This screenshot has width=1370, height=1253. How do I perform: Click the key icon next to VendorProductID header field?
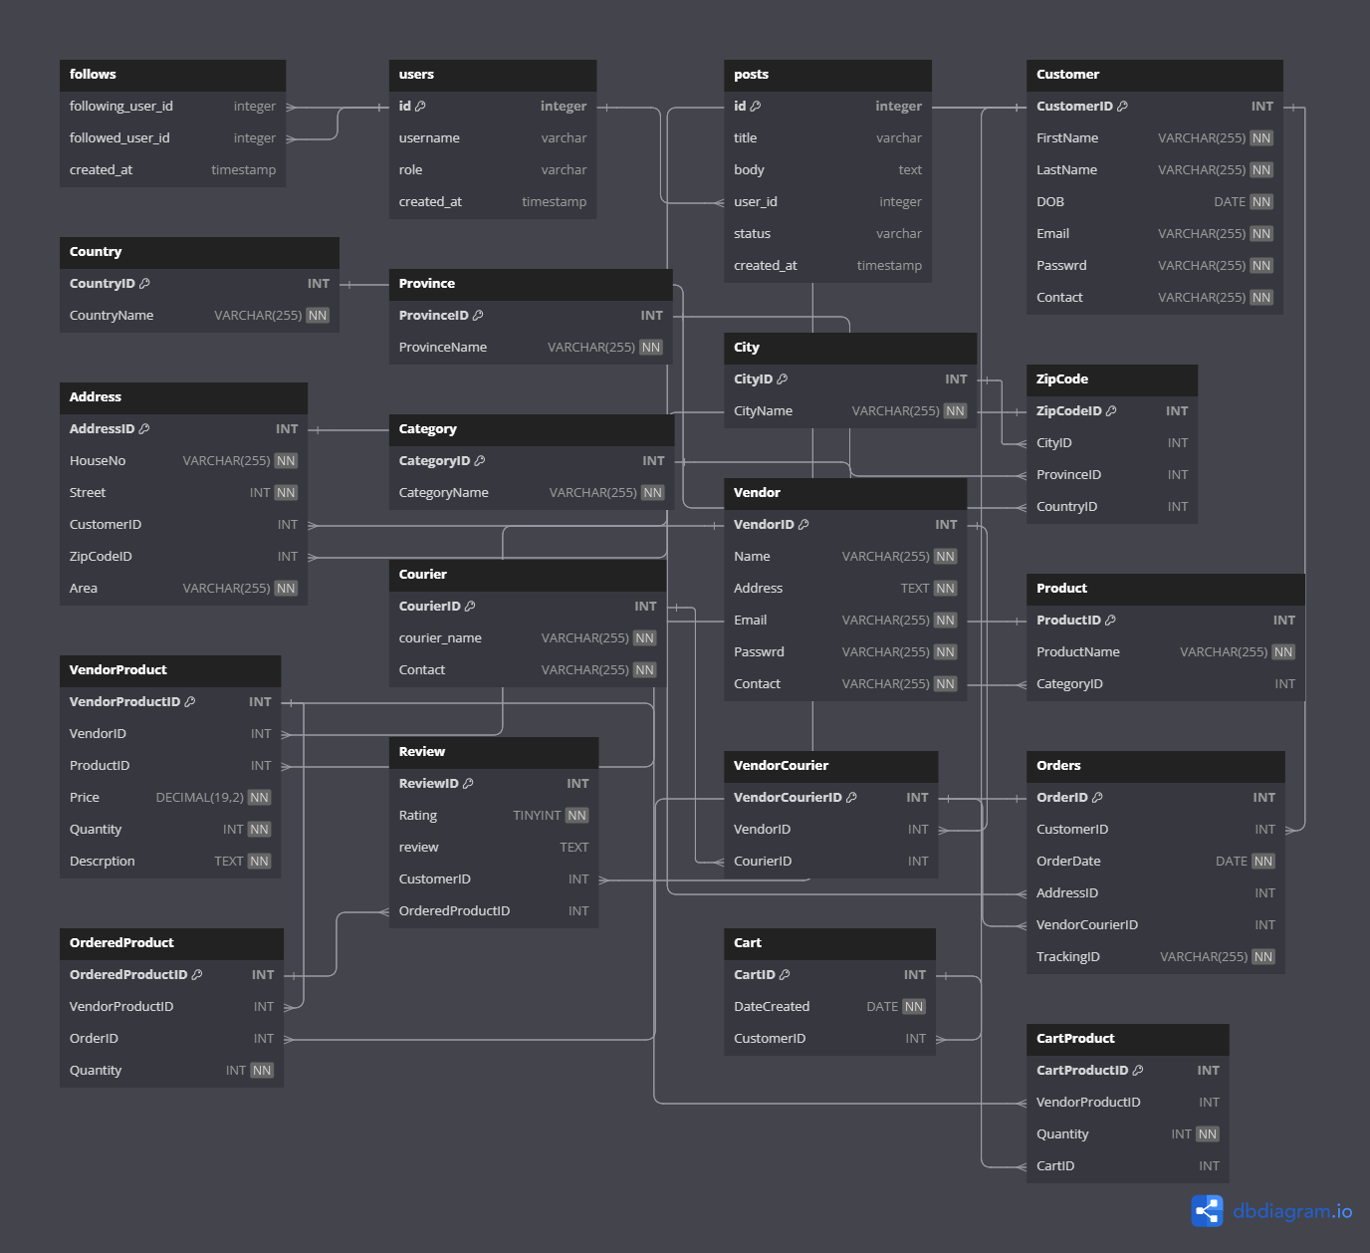(x=190, y=702)
